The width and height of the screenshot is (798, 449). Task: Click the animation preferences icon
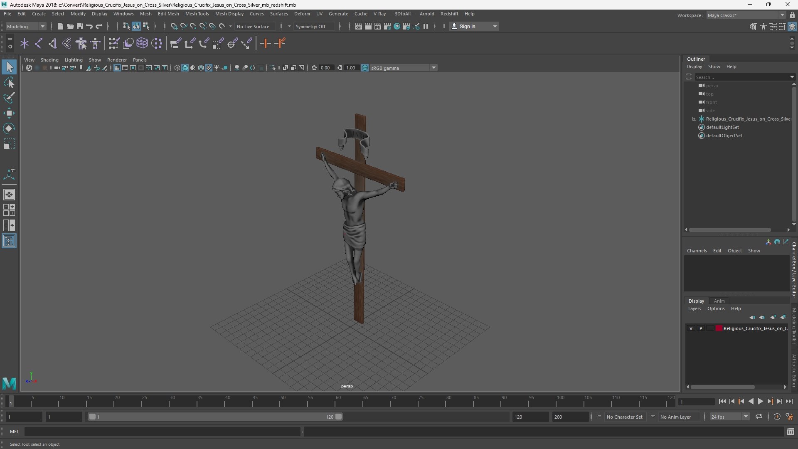[789, 417]
